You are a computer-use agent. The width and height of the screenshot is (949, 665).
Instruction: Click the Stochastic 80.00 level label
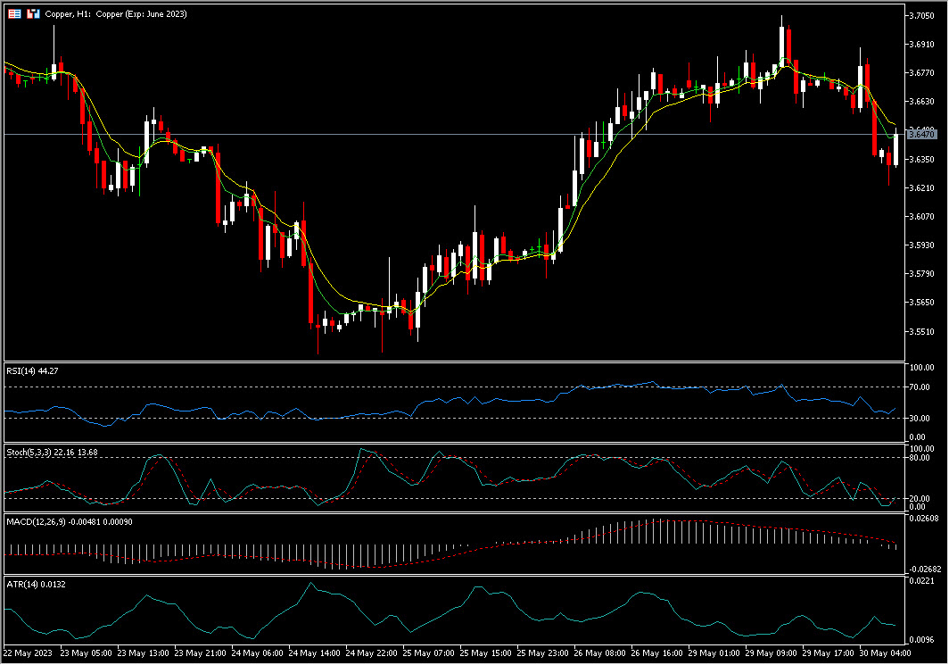coord(920,457)
